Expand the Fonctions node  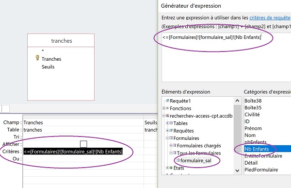(x=164, y=108)
